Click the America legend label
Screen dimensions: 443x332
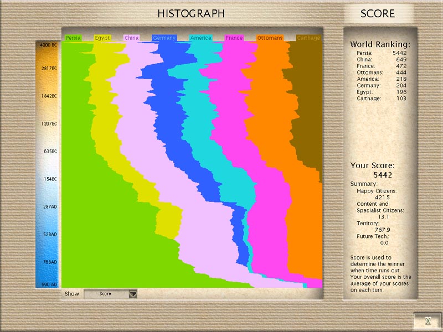[200, 38]
